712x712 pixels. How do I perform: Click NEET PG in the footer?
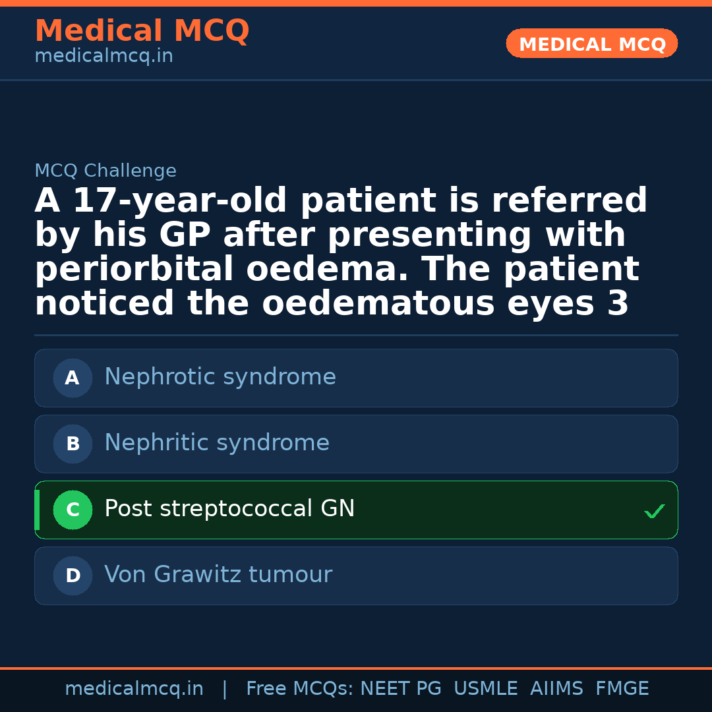click(x=401, y=689)
